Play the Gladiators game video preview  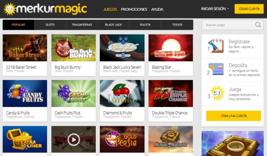point(73,139)
